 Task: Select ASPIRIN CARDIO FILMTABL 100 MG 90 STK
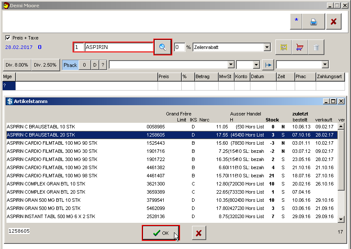pyautogui.click(x=172, y=143)
